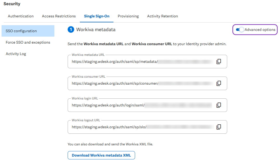Image resolution: width=280 pixels, height=162 pixels.
Task: Click inside the Workiva metadata URL field
Action: (114, 62)
